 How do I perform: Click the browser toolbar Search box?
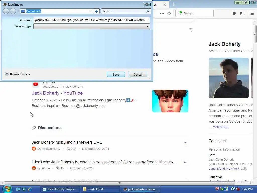click(195, 14)
